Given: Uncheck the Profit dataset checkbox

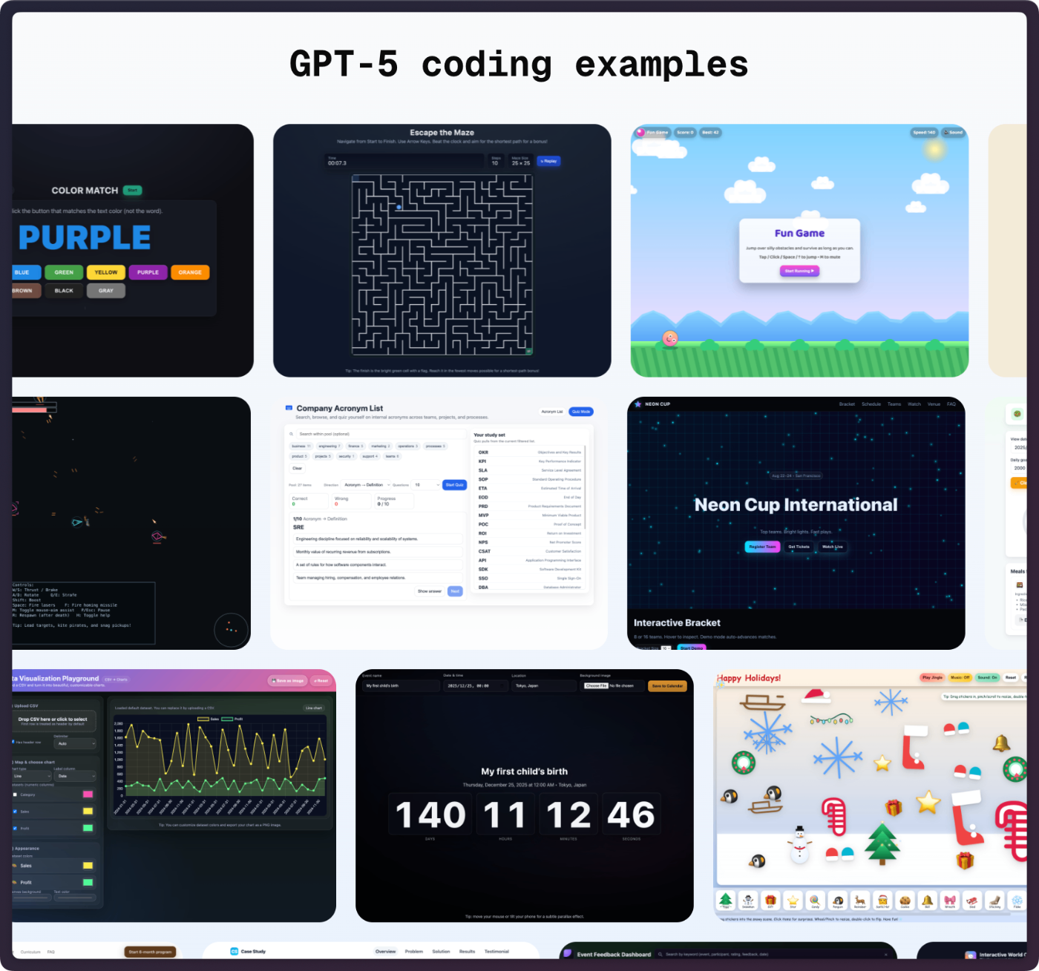Looking at the screenshot, I should pyautogui.click(x=15, y=828).
